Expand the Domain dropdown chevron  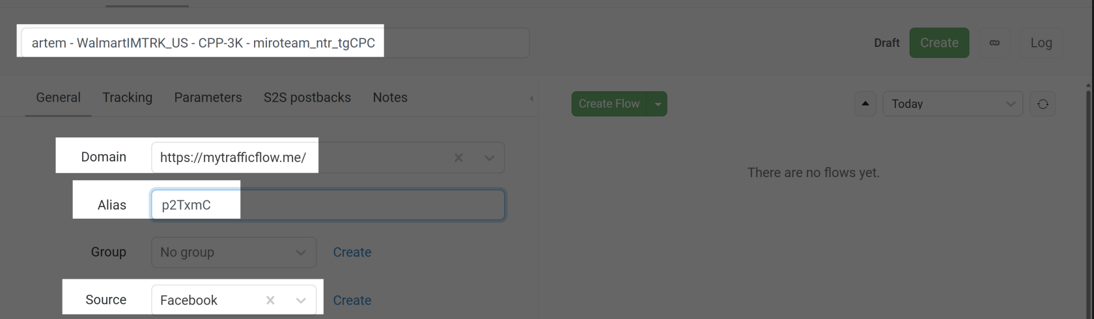[489, 158]
